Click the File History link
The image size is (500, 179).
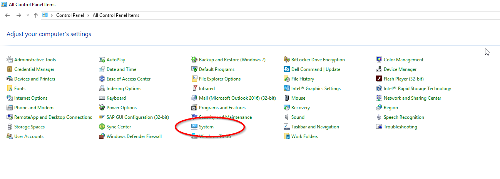pos(303,79)
